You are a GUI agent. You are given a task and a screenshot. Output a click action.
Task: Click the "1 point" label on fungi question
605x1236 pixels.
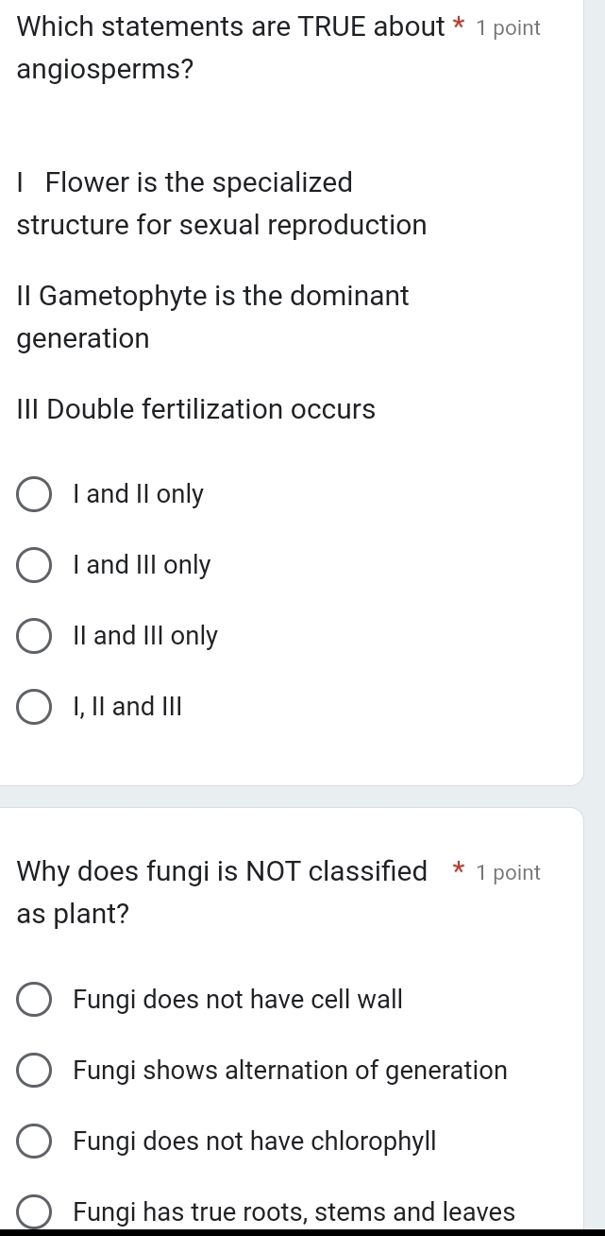(509, 872)
